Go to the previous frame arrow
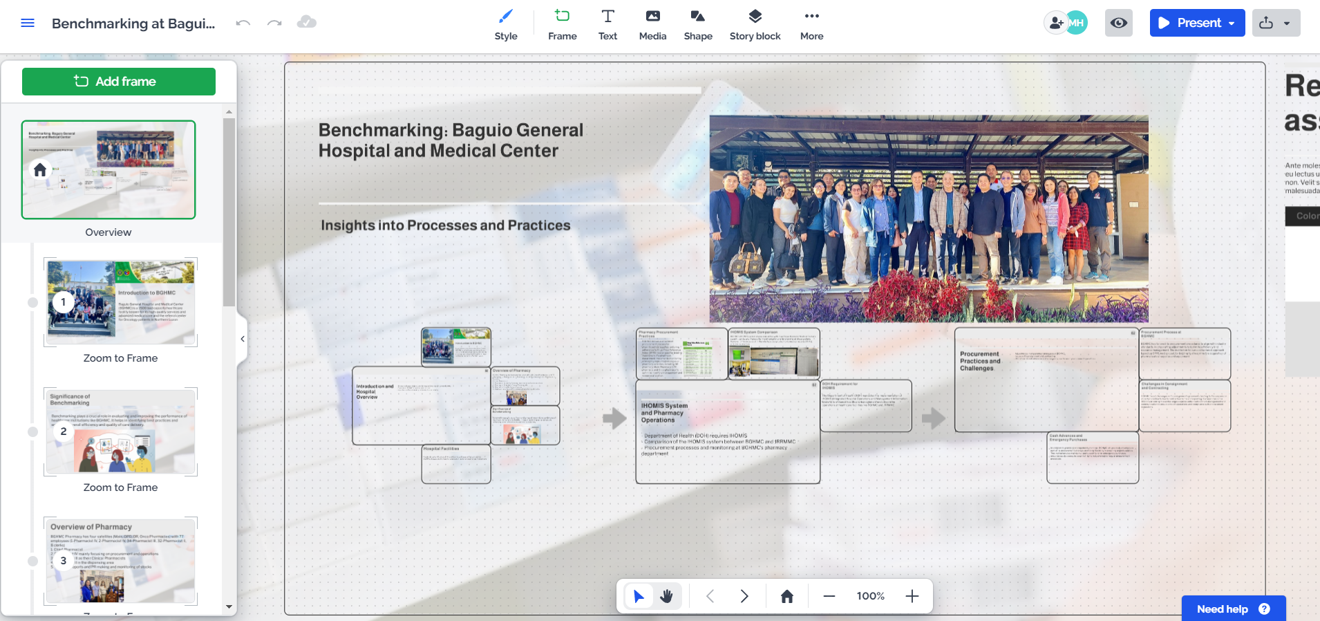This screenshot has width=1320, height=621. pyautogui.click(x=710, y=596)
